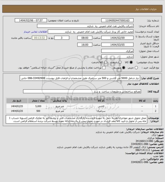
Task: Click the quantity cell 500
Action: point(38,111)
